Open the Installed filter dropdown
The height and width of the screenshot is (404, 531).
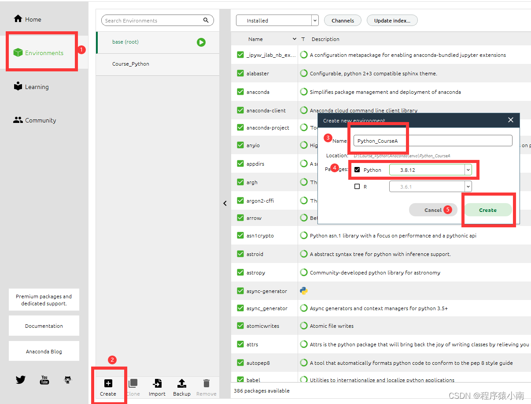[277, 20]
